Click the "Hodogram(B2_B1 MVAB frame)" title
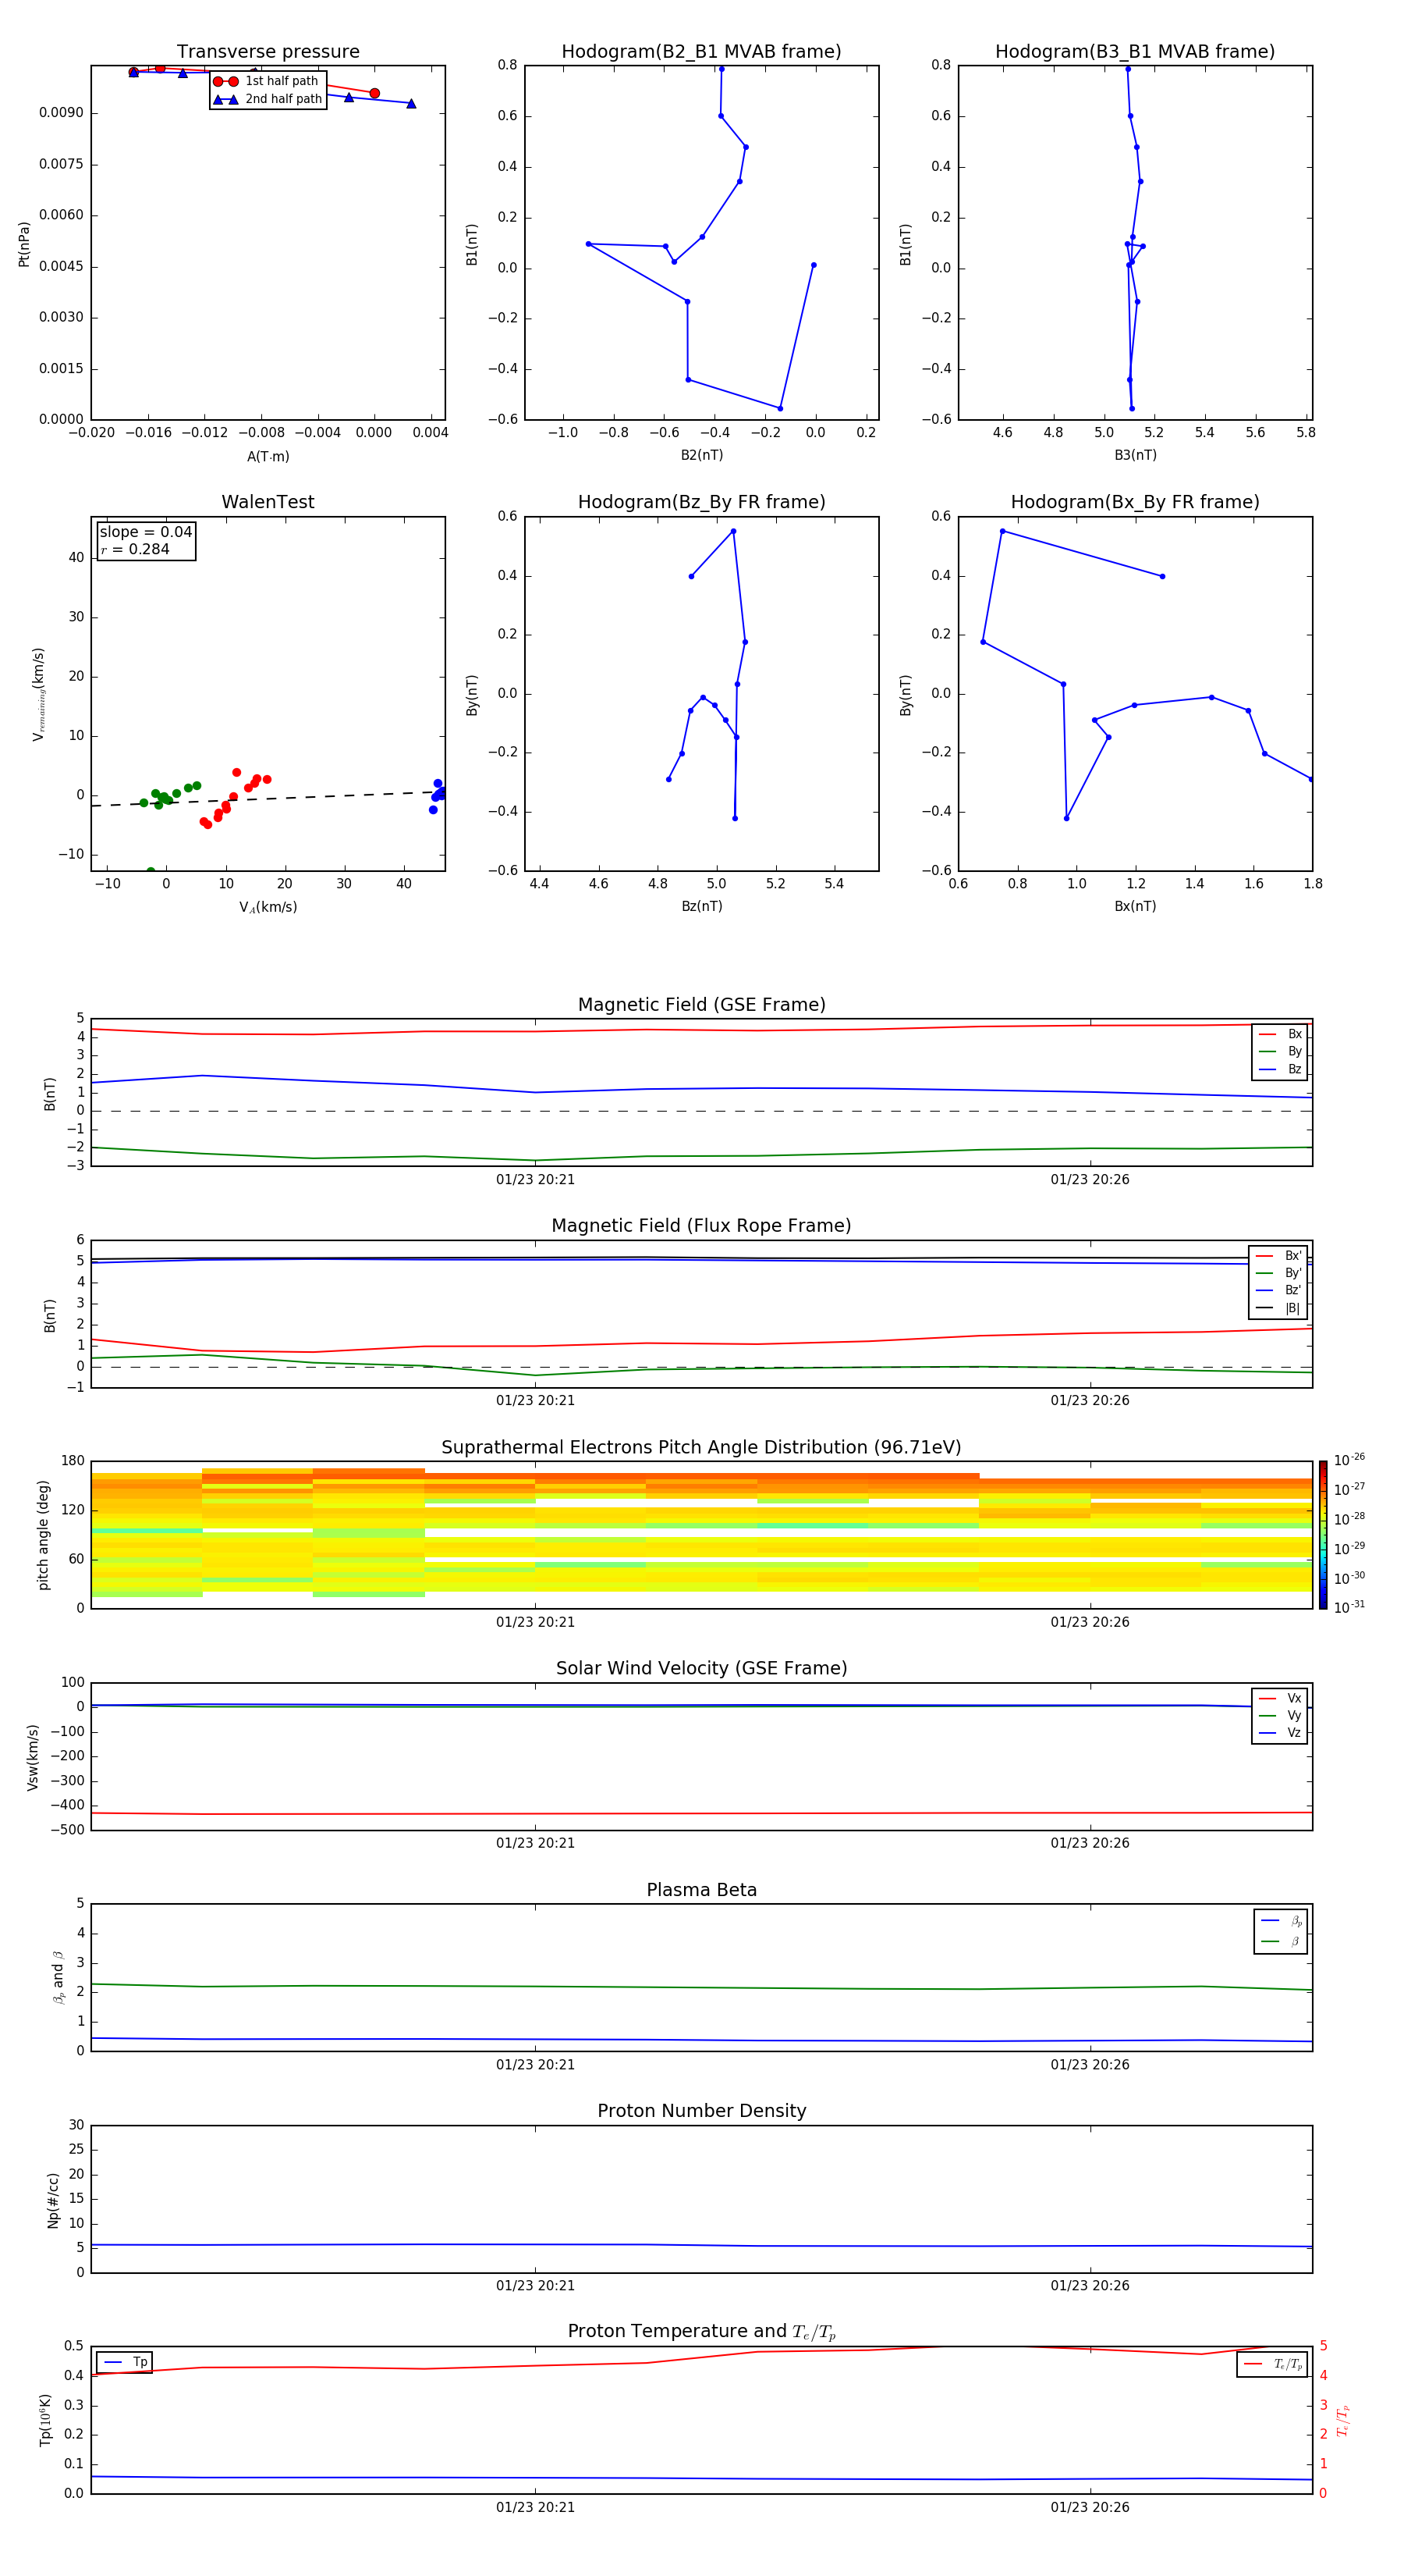Viewport: 1404px width, 2576px height. coord(701,52)
